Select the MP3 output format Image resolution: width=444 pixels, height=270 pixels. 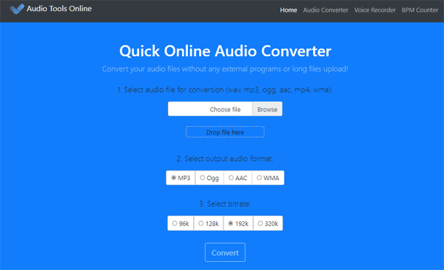[181, 178]
